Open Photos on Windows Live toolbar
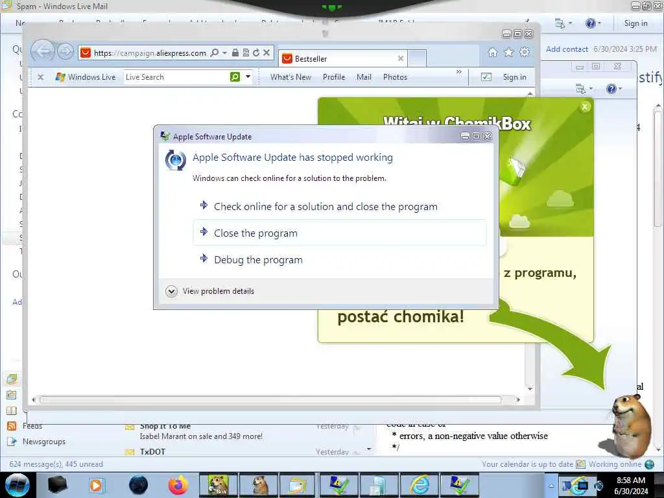This screenshot has height=498, width=664. click(x=395, y=77)
